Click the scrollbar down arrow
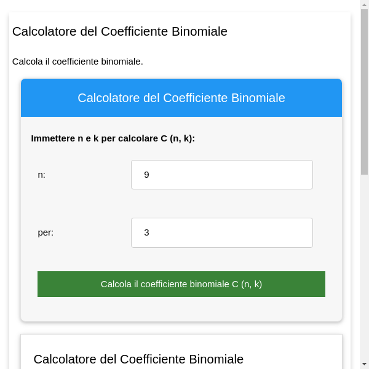This screenshot has width=369, height=369. point(364,364)
